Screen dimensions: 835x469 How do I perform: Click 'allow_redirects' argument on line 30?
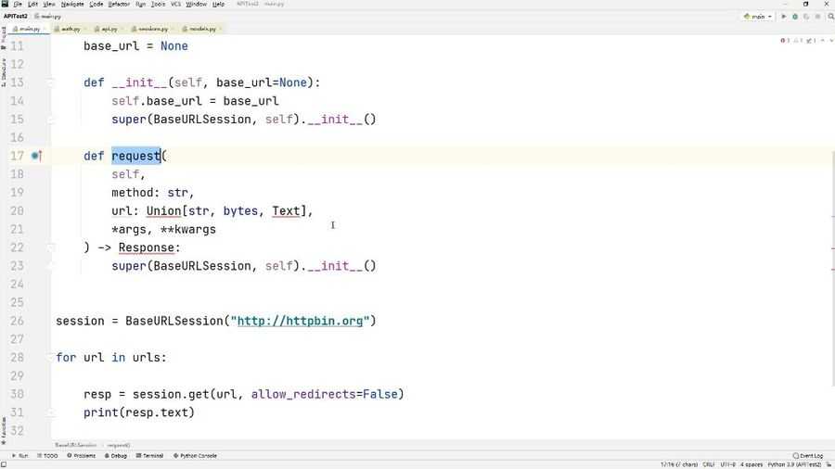(303, 394)
